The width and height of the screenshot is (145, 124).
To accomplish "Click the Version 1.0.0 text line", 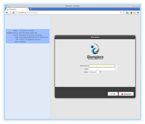I will click(x=23, y=30).
